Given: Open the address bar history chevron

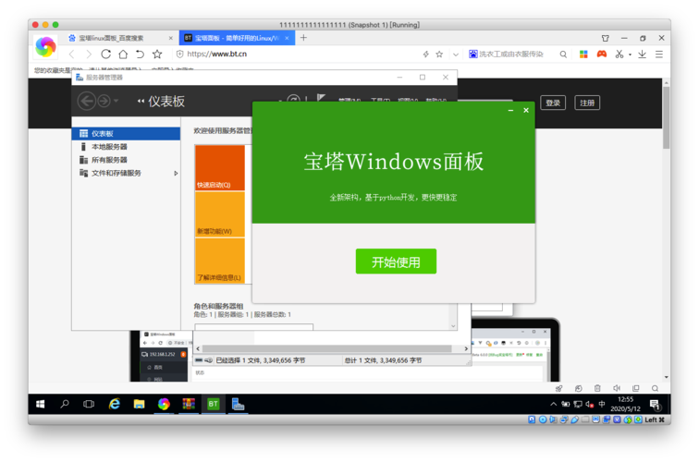Looking at the screenshot, I should tap(455, 55).
